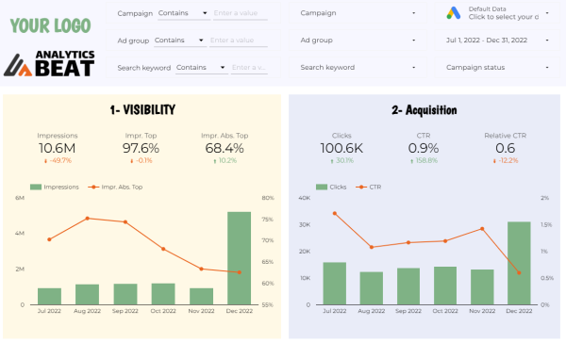Viewport: 566px width, 343px height.
Task: Select the Default Data source control
Action: 497,13
